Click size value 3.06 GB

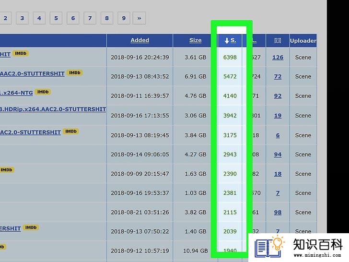tap(196, 115)
